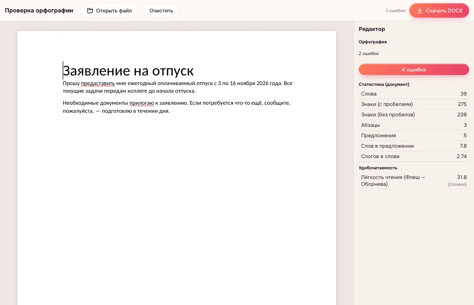This screenshot has height=305, width=474.
Task: Download the document via Скачать DOCX
Action: [439, 10]
